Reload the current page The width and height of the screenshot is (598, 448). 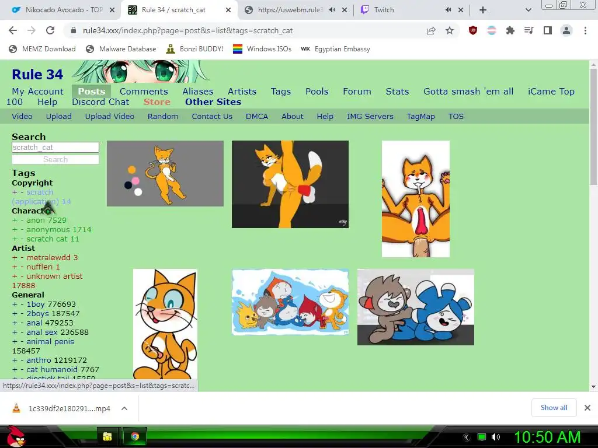click(x=50, y=30)
